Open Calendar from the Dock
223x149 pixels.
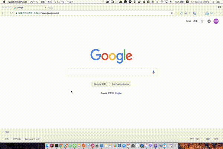pos(128,146)
